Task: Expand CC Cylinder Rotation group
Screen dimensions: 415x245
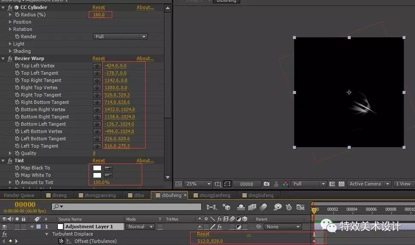Action: [x=10, y=29]
